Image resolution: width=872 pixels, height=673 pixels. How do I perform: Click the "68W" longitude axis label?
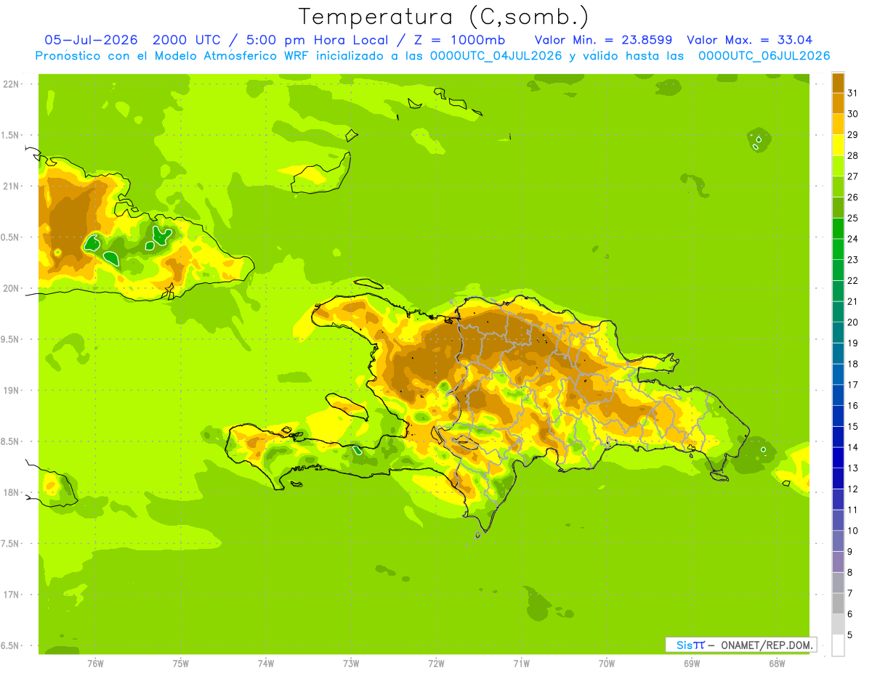pos(777,664)
